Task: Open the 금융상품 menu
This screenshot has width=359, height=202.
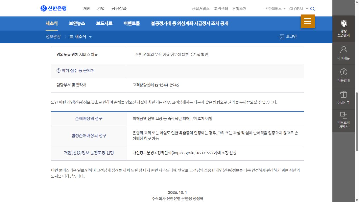Action: click(x=119, y=9)
